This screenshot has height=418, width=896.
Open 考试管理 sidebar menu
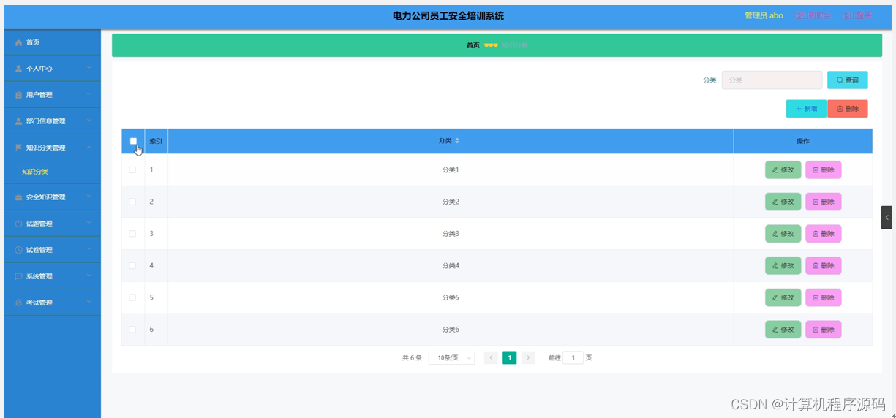tap(52, 303)
